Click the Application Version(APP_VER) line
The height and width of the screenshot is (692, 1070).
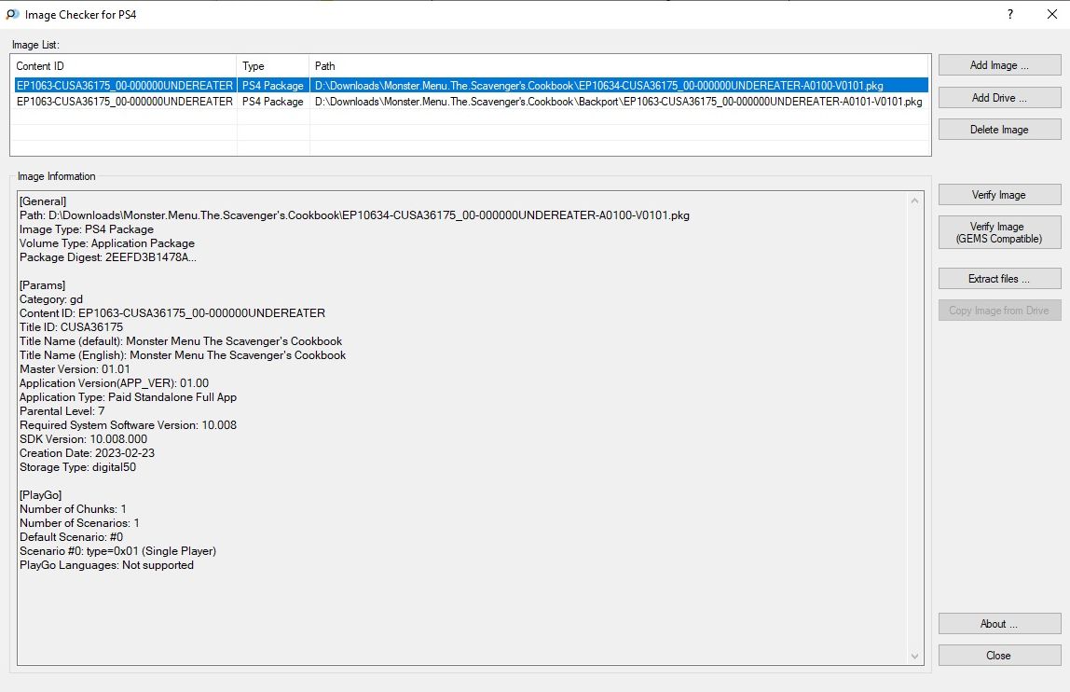[114, 383]
